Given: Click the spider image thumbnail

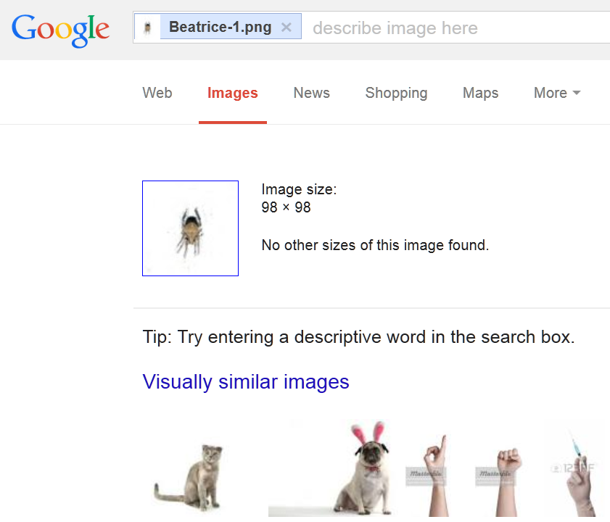Looking at the screenshot, I should 190,228.
